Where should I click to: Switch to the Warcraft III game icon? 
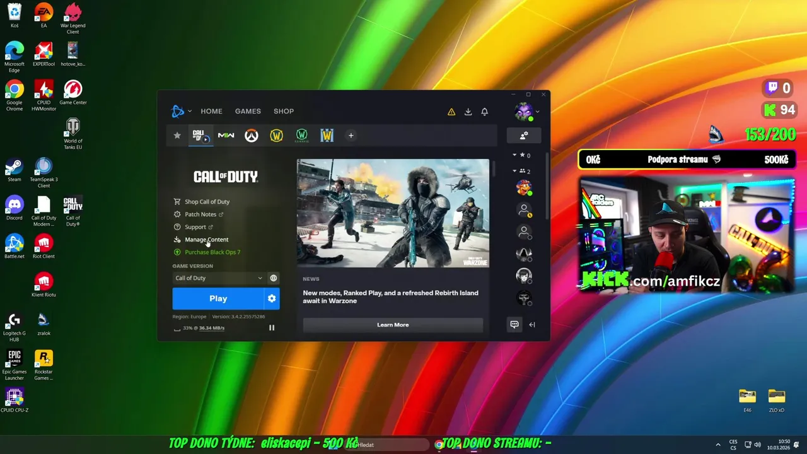(327, 136)
